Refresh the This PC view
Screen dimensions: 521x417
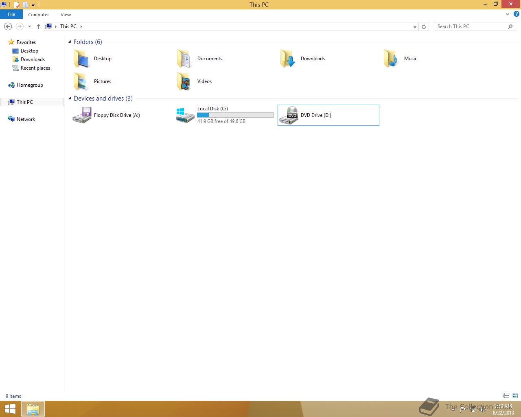(x=424, y=26)
